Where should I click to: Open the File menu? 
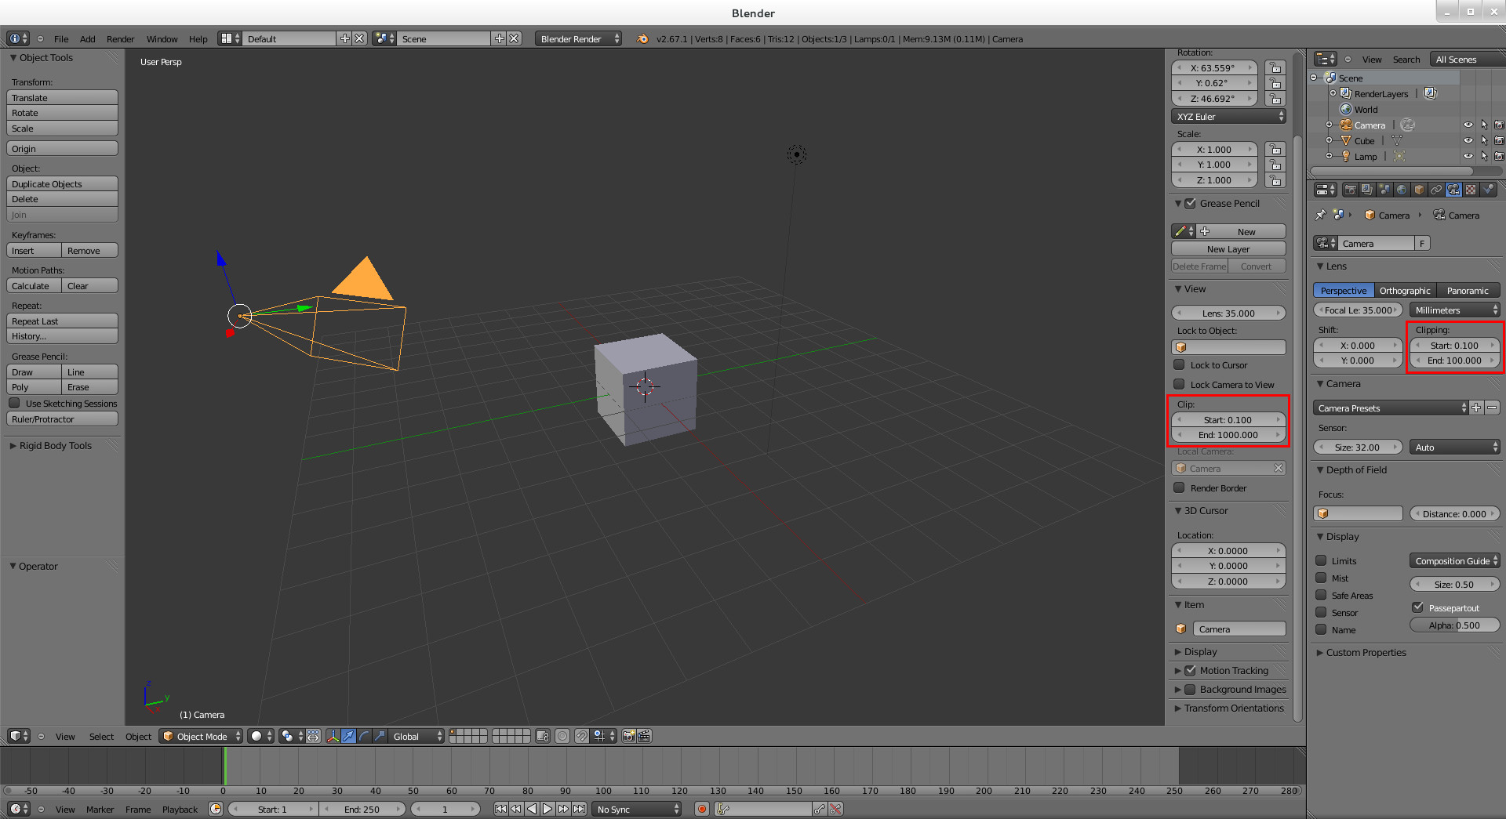(x=61, y=38)
